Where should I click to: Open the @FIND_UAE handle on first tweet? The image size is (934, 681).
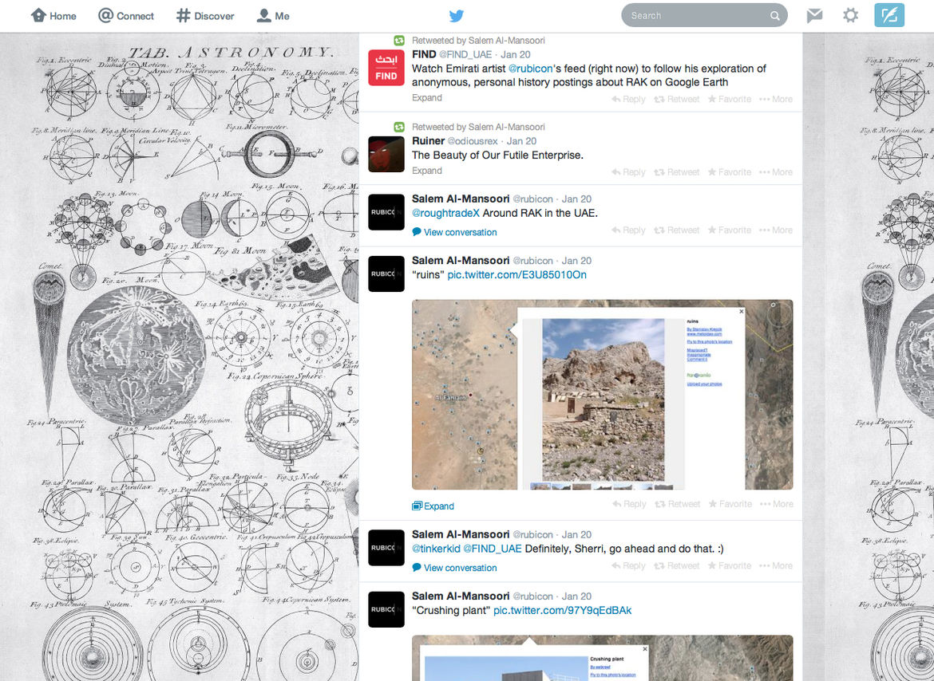click(465, 54)
